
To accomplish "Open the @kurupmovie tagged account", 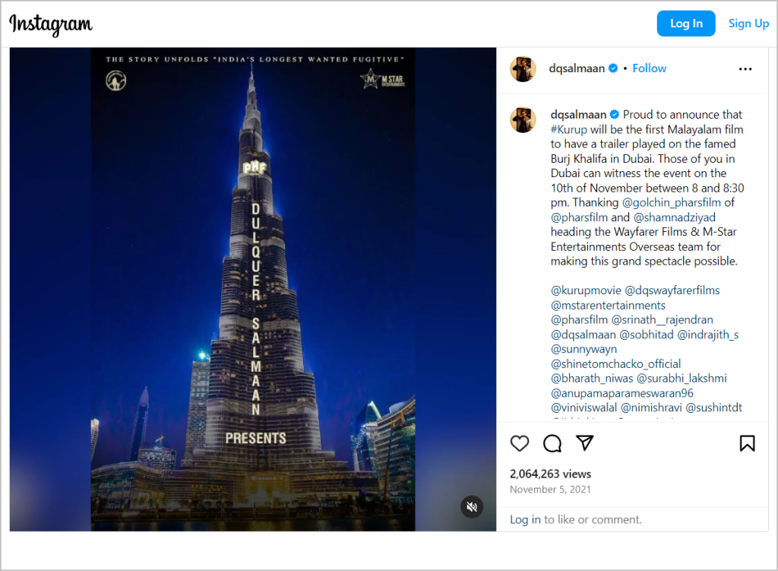I will click(x=586, y=290).
